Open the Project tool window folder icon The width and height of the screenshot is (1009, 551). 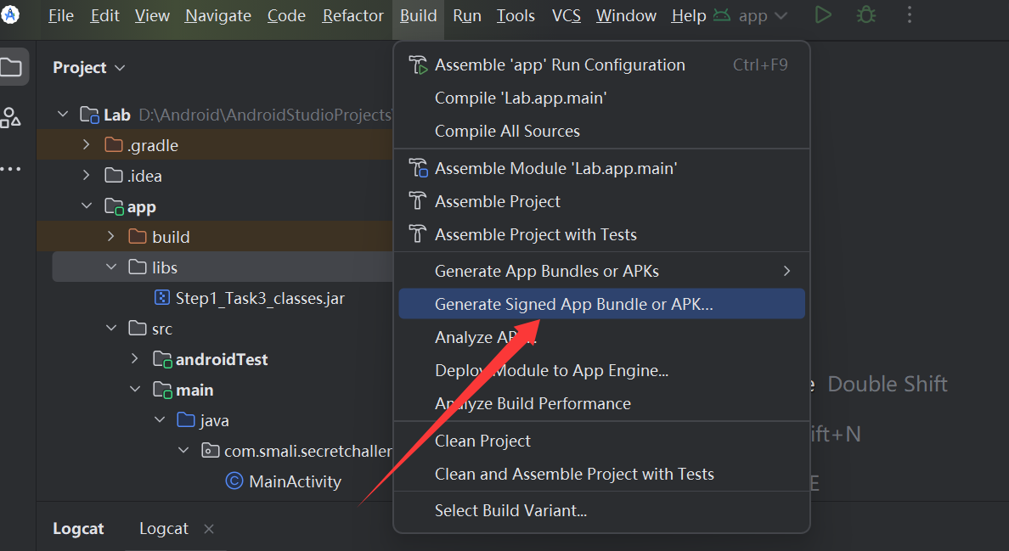pyautogui.click(x=12, y=67)
